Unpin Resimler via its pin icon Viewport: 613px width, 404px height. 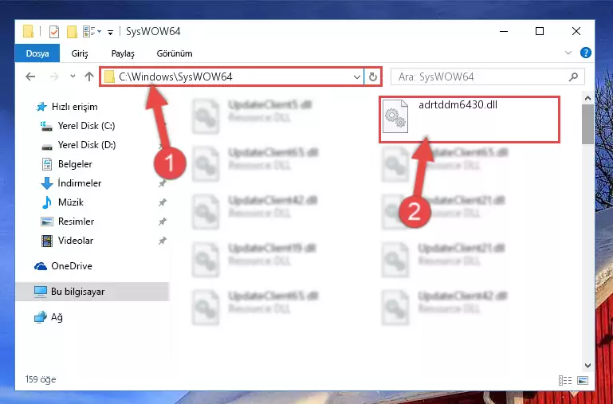[162, 222]
